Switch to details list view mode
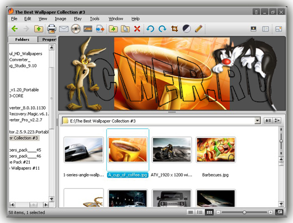 (x=200, y=212)
